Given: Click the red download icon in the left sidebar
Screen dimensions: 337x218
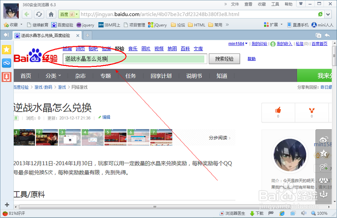Looking at the screenshot, I should click(x=6, y=77).
